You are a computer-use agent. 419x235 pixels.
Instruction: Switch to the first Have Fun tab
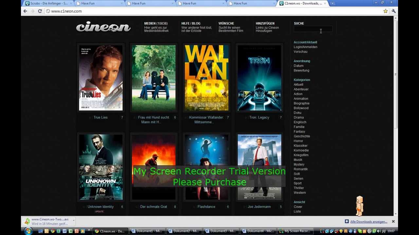coord(100,3)
